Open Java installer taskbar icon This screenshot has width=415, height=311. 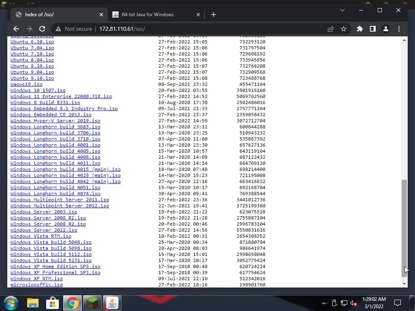(112, 303)
